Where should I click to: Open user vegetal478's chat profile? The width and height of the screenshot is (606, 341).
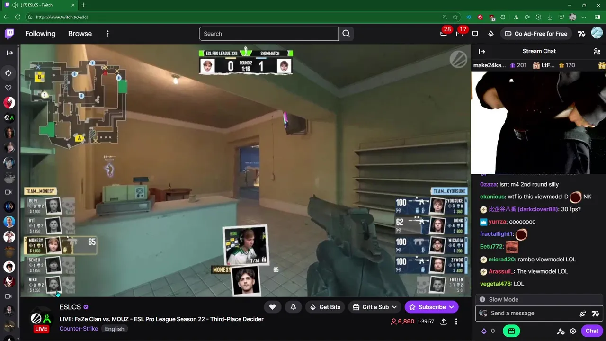point(495,284)
